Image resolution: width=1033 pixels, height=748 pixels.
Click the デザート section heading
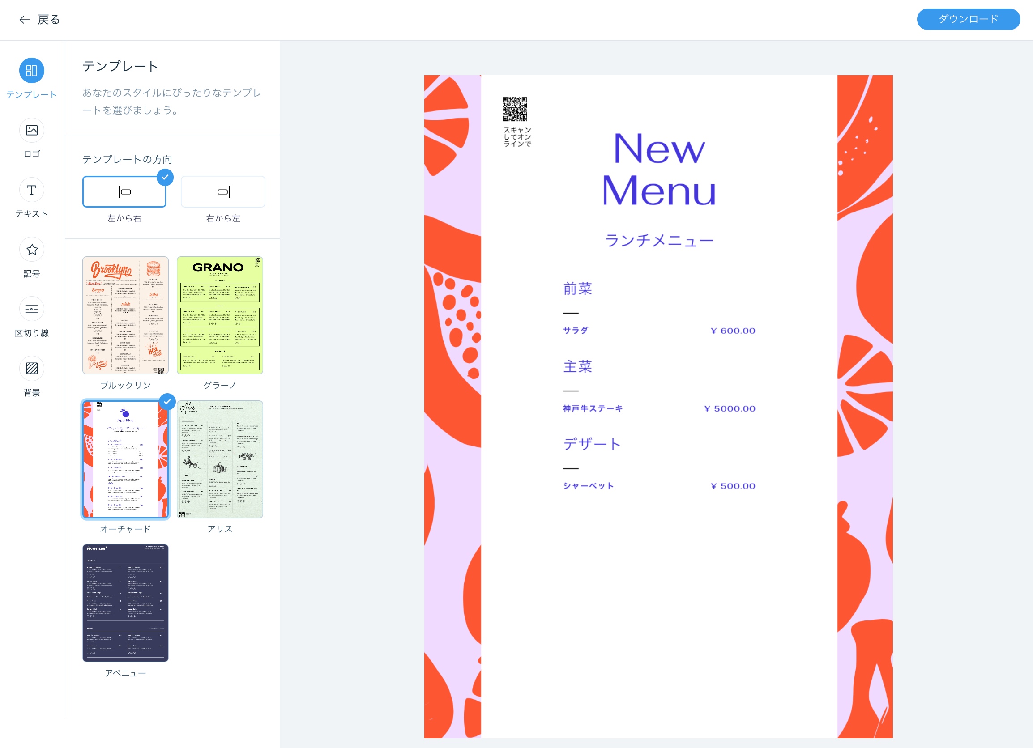(x=592, y=444)
